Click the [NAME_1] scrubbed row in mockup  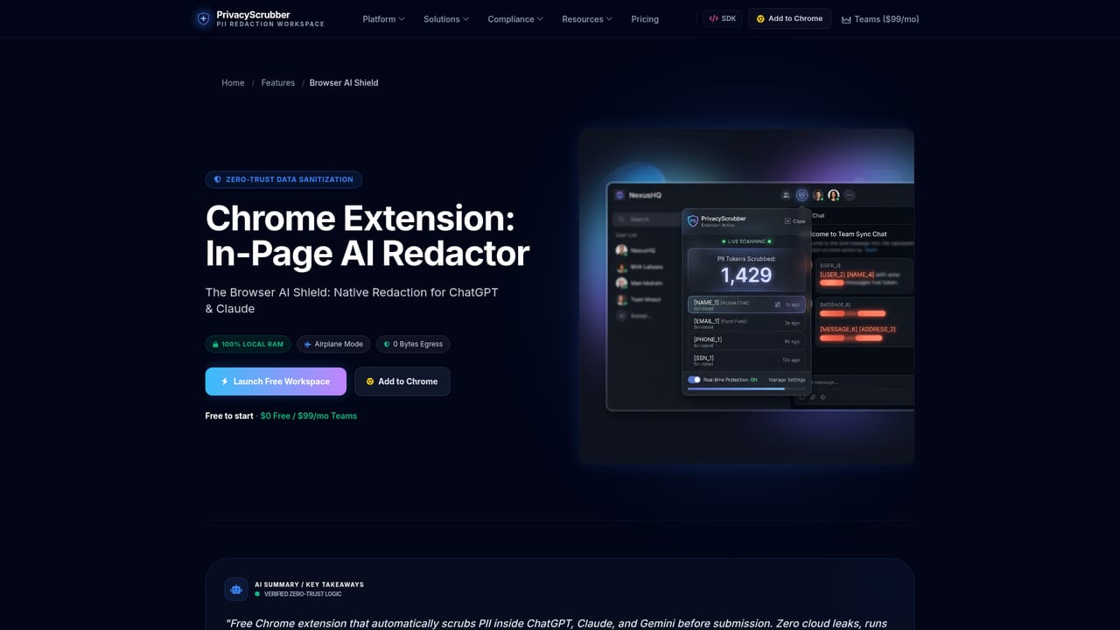click(746, 304)
